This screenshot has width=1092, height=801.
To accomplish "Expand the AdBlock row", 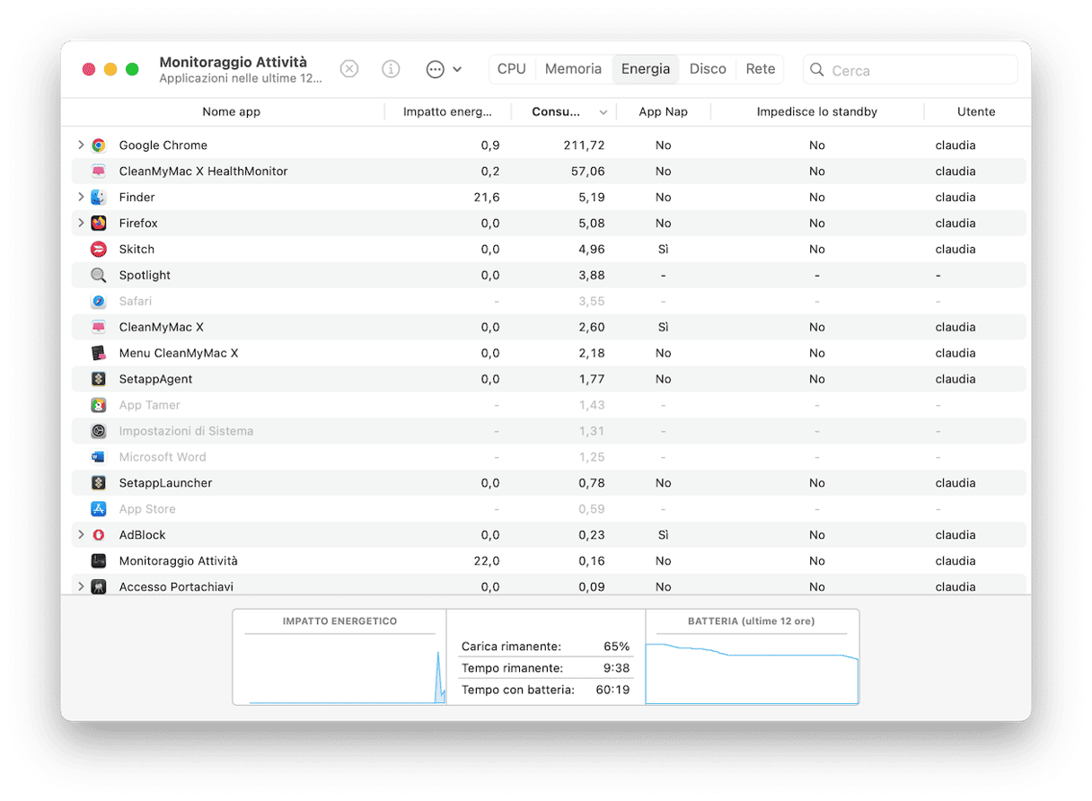I will point(81,535).
